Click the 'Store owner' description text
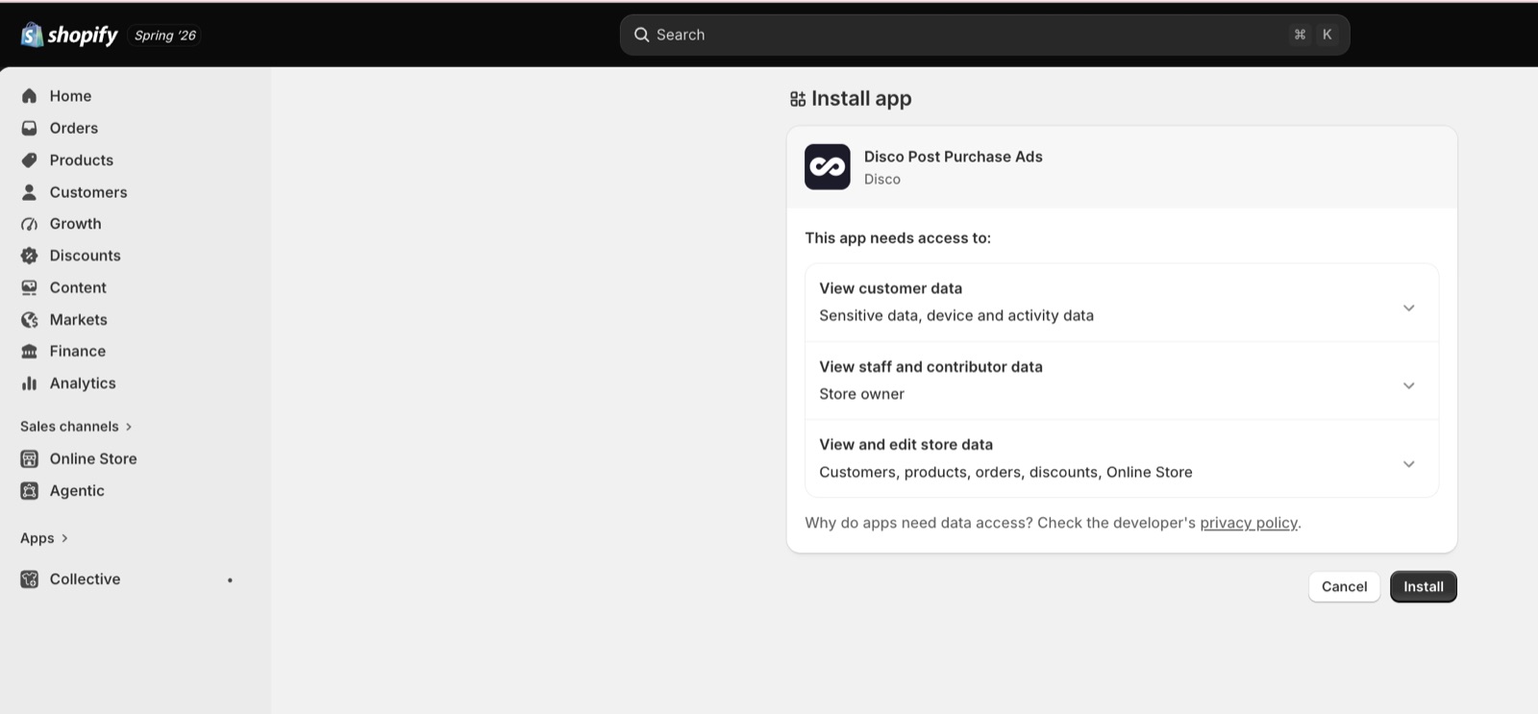This screenshot has width=1538, height=714. click(861, 394)
